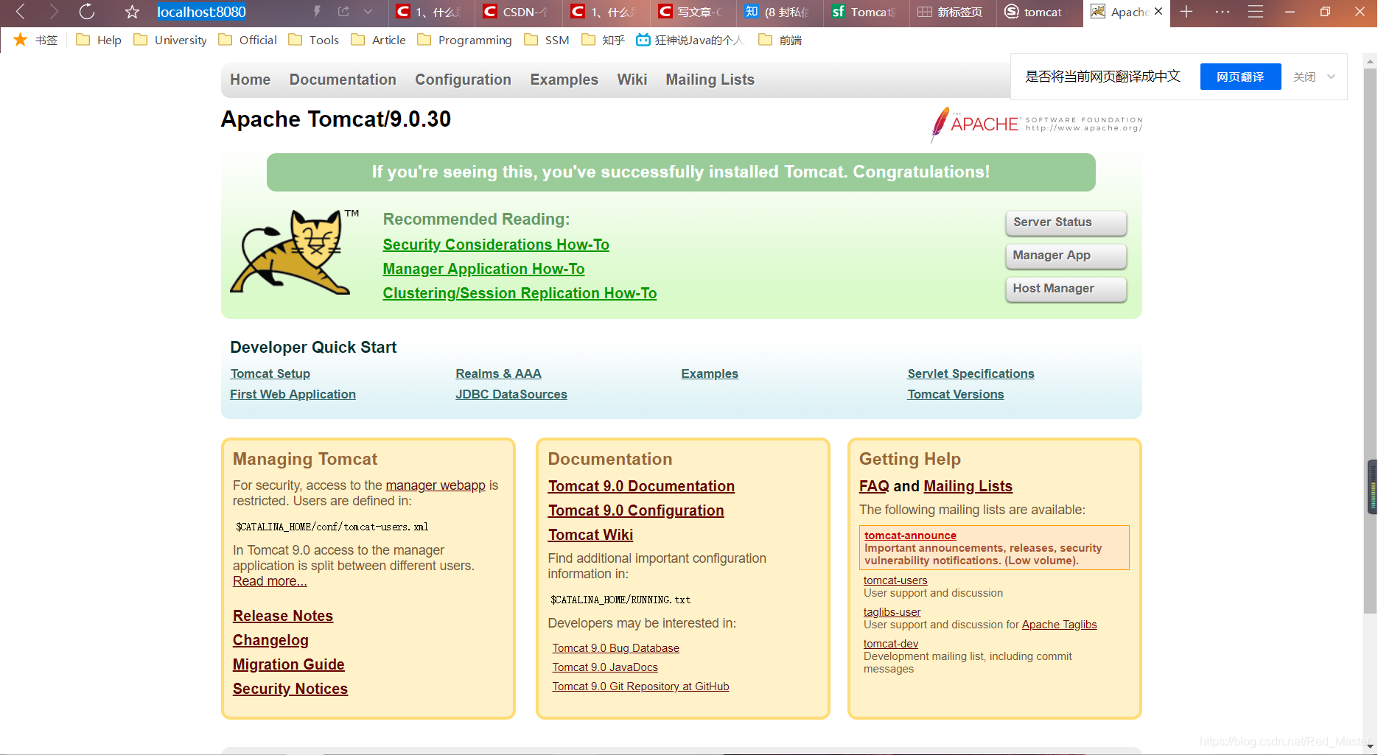Open the Servlet Specifications link

(970, 373)
